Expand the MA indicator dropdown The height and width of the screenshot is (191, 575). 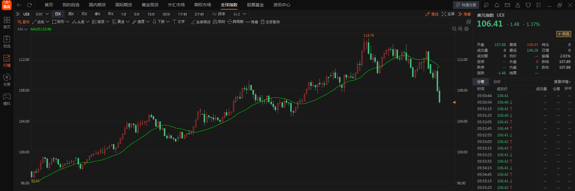tap(23, 29)
